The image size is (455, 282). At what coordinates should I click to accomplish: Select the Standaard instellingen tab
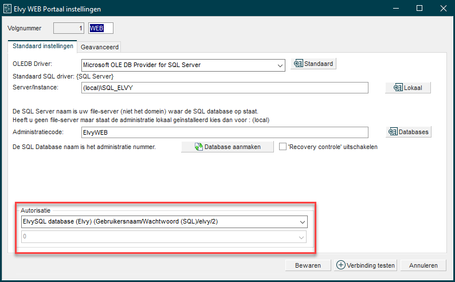coord(42,46)
